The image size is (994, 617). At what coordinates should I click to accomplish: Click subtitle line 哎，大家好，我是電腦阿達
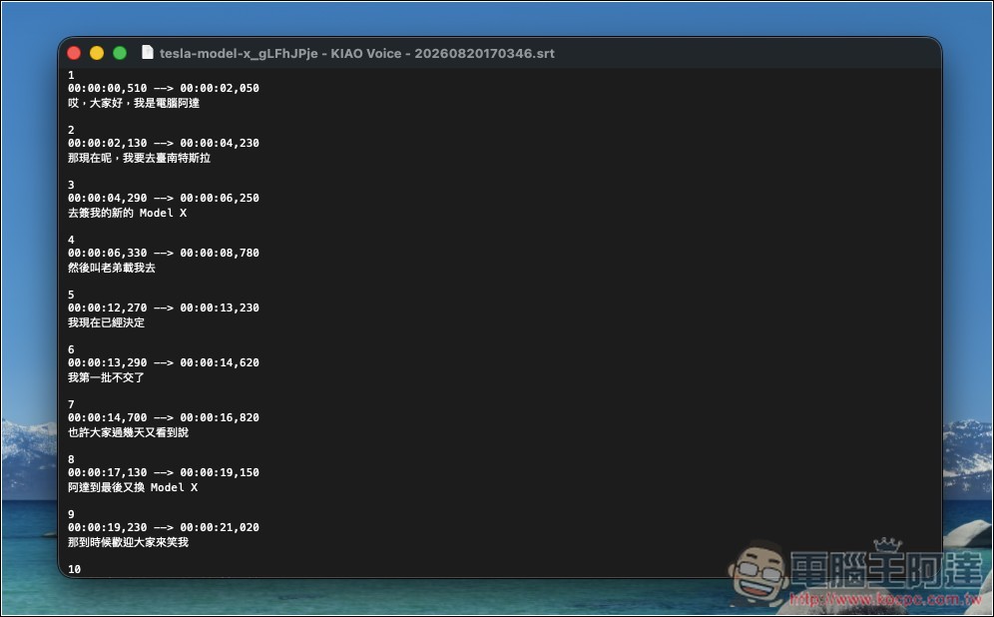134,103
